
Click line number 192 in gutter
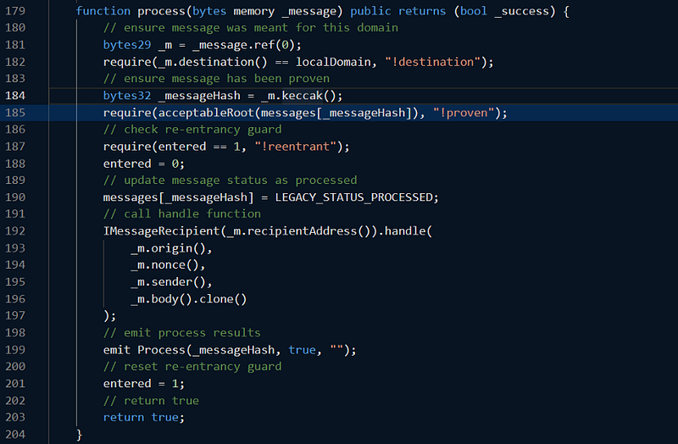[15, 231]
